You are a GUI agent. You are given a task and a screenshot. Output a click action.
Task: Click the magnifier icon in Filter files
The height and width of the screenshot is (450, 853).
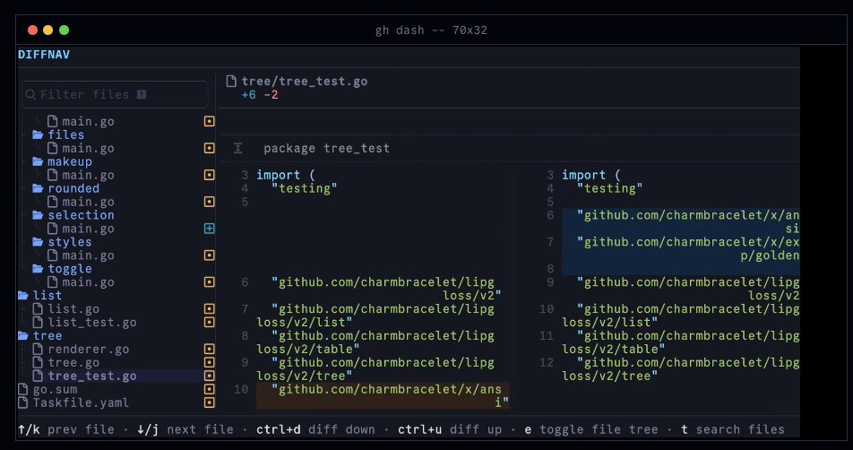tap(30, 95)
